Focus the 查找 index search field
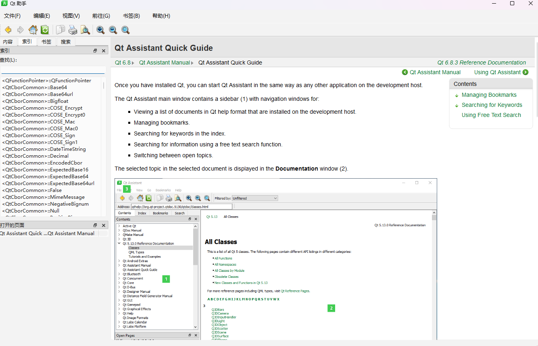The width and height of the screenshot is (538, 346). (53, 70)
